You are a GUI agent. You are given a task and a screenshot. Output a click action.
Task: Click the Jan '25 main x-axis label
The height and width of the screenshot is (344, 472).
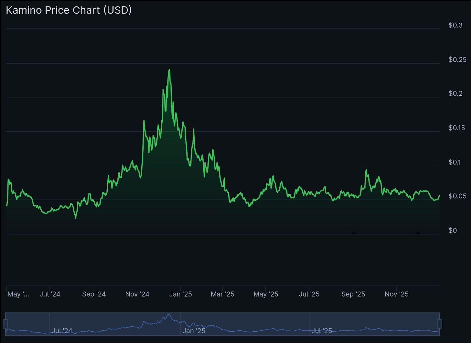click(x=181, y=294)
